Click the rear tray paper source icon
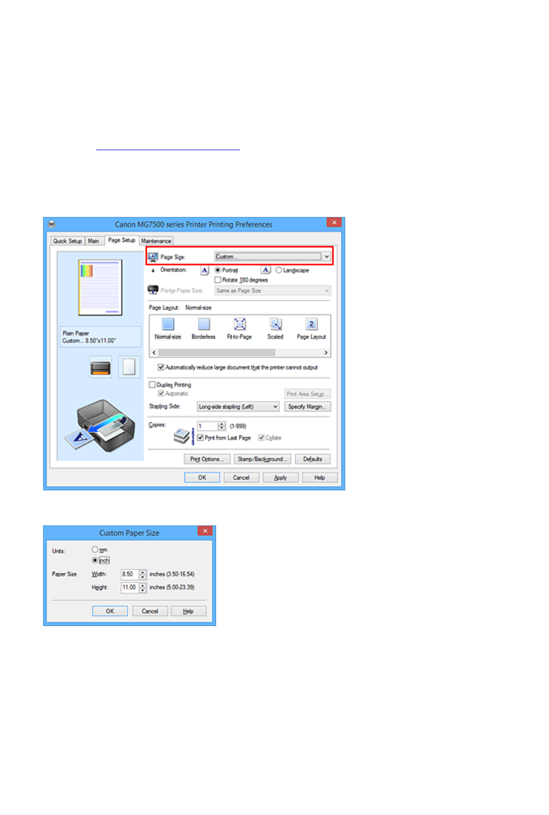The image size is (549, 815). click(x=101, y=368)
